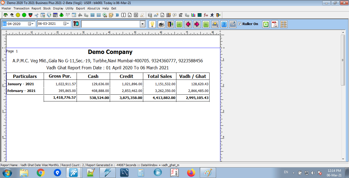Open the Transaction menu
This screenshot has height=178, width=349.
21,8
